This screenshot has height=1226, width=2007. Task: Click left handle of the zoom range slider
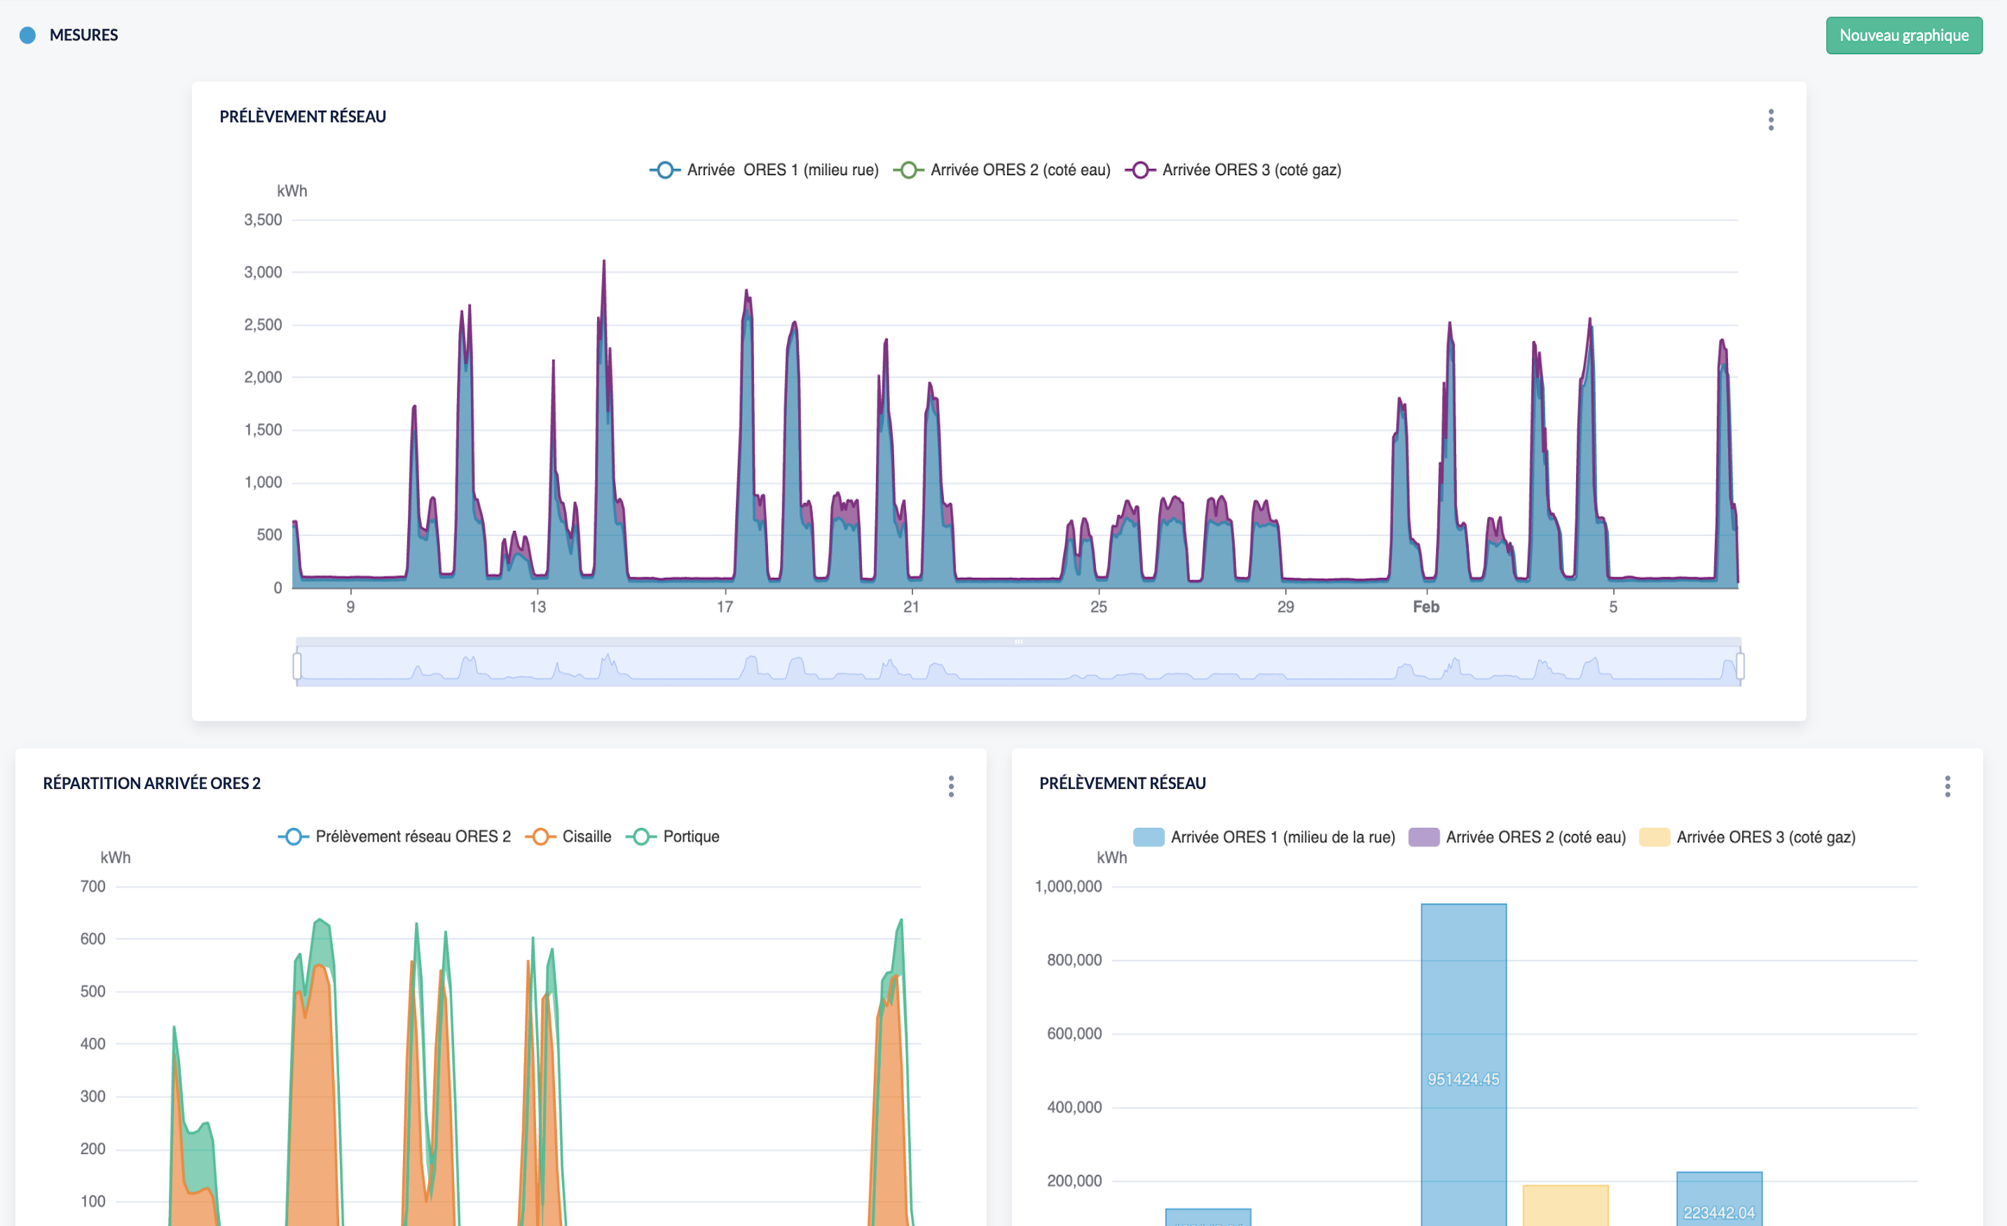(x=297, y=666)
